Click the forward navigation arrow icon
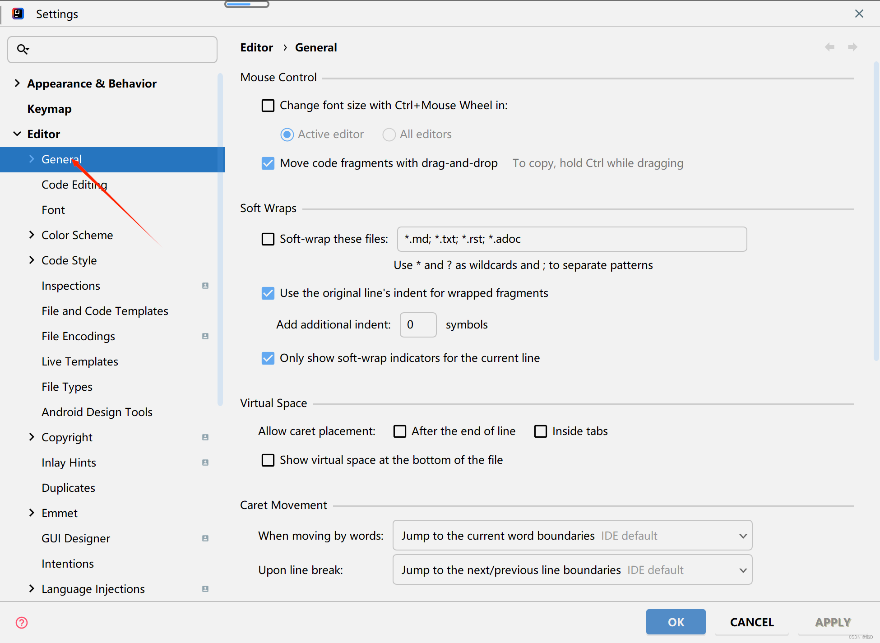This screenshot has height=643, width=880. 852,47
